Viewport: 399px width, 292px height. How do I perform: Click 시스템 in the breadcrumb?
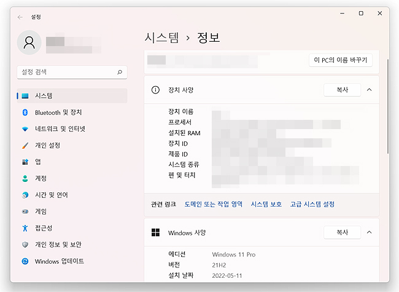point(162,37)
